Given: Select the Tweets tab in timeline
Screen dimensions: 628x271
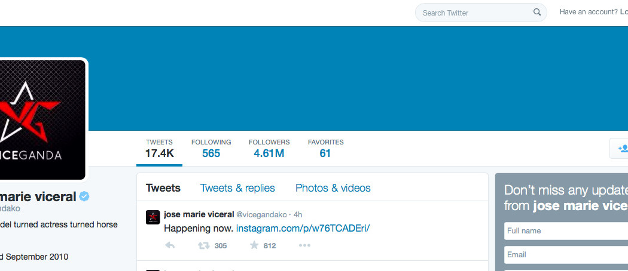Looking at the screenshot, I should click(x=163, y=188).
